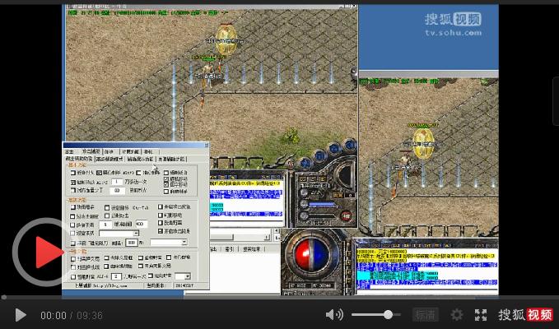This screenshot has width=559, height=329.
Task: Click the yellow-highlighted chat line in the right game window
Action: pyautogui.click(x=426, y=256)
